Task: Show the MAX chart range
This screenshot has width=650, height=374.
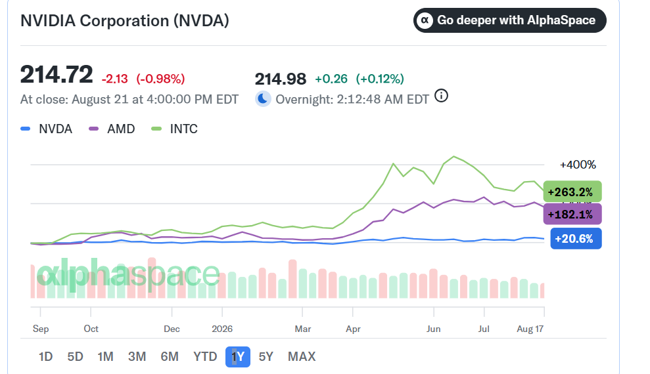Action: pyautogui.click(x=302, y=357)
